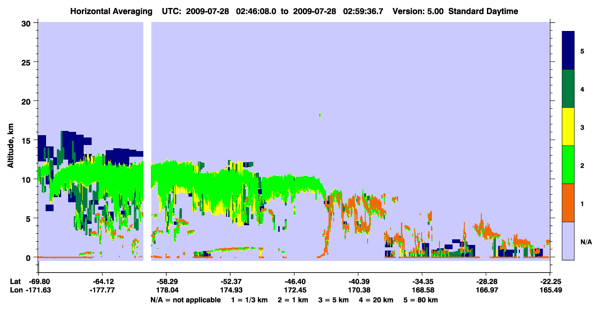The height and width of the screenshot is (313, 611).
Task: Click the longitude value 174.93
Action: [x=230, y=290]
